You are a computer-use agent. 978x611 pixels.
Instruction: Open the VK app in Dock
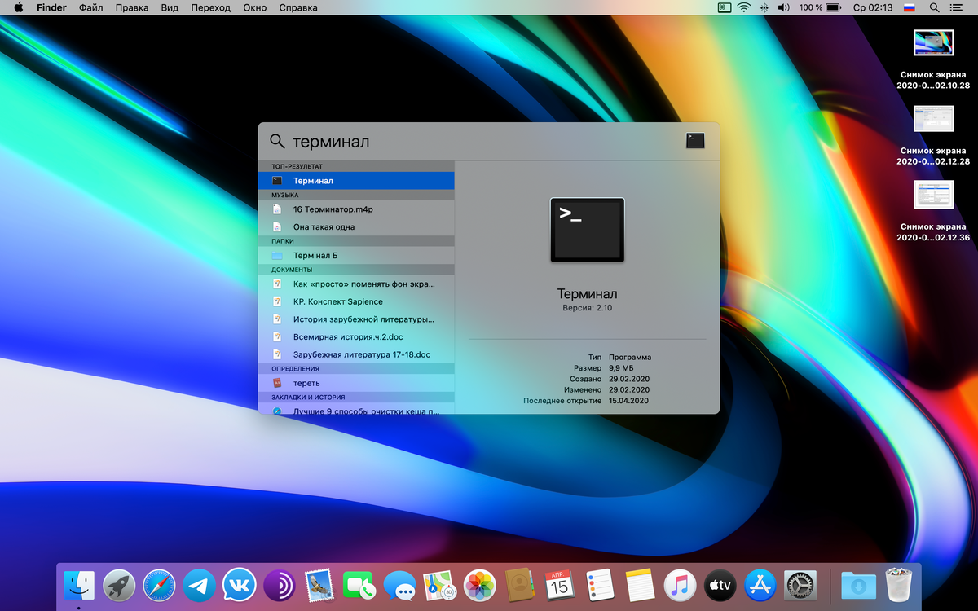(x=239, y=585)
